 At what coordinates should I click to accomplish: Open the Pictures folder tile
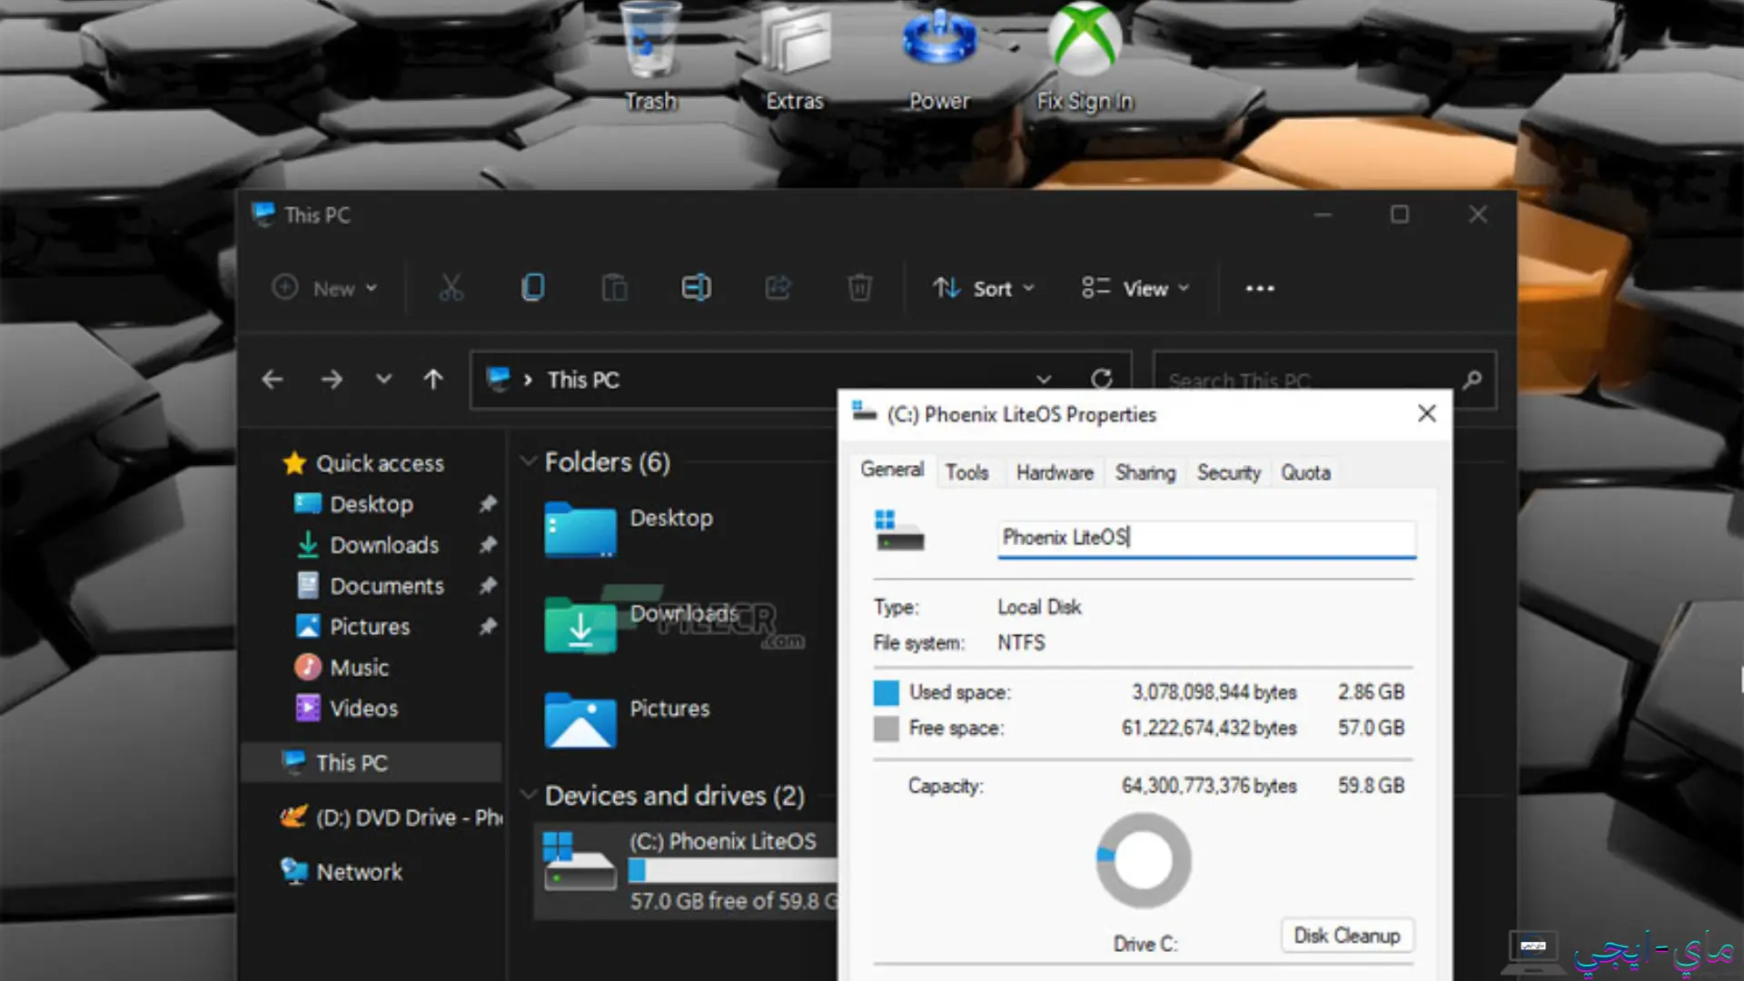[628, 719]
